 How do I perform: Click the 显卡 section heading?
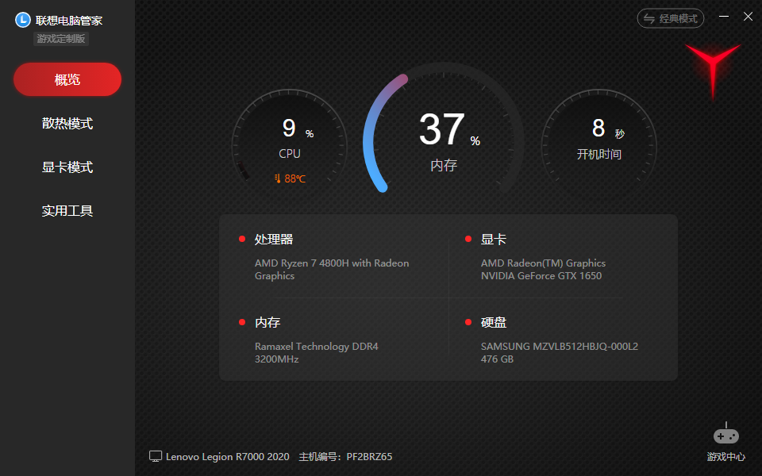[x=493, y=239]
